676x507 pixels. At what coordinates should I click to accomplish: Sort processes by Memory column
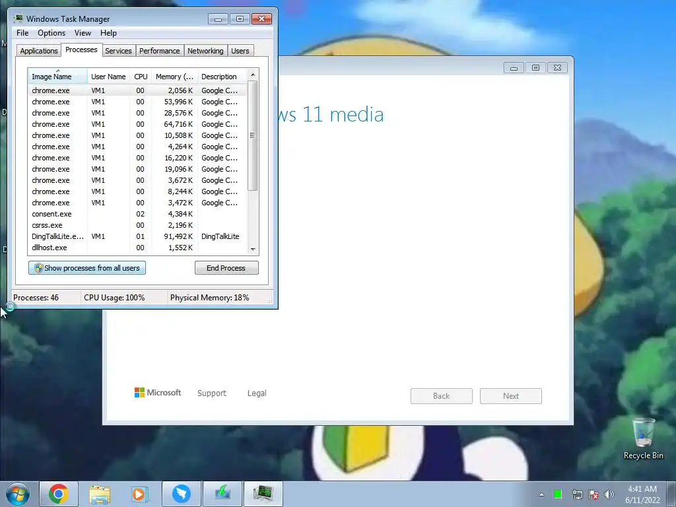coord(174,77)
